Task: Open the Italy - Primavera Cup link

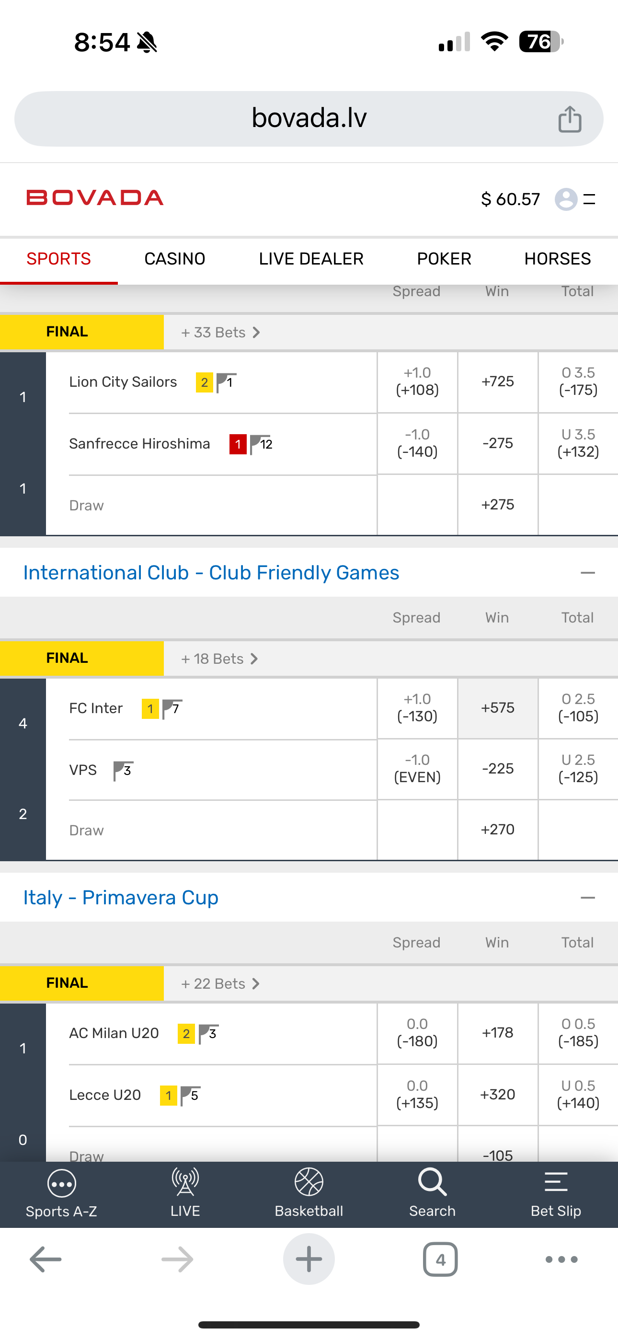Action: point(121,898)
